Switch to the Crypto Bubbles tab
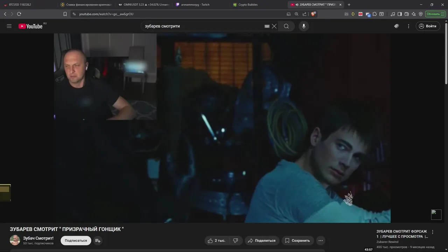 [258, 5]
